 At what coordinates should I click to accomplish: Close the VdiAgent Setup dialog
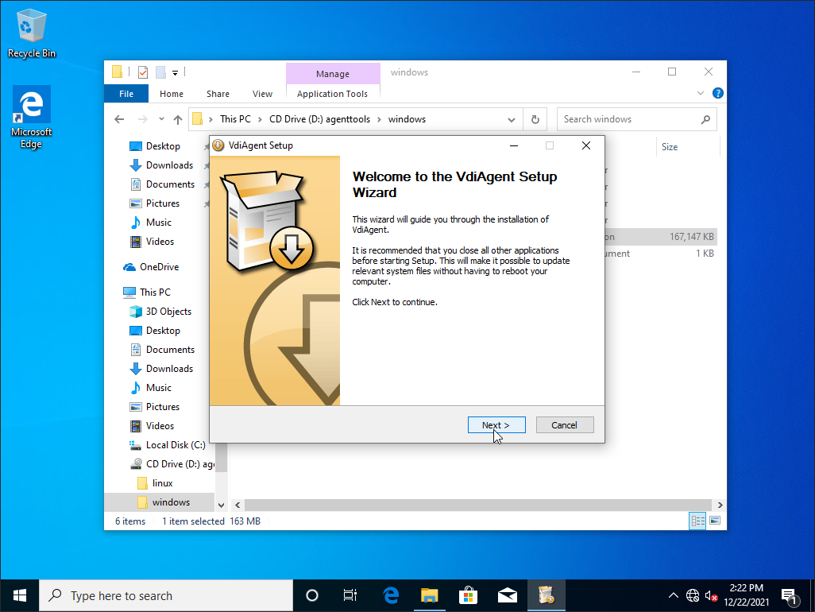coord(586,145)
